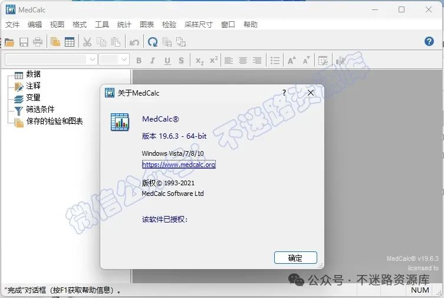The height and width of the screenshot is (298, 444).
Task: Open the 视图 menu
Action: click(x=57, y=25)
